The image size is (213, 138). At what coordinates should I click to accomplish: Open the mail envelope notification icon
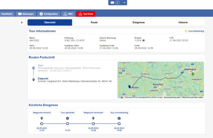(x=112, y=3)
